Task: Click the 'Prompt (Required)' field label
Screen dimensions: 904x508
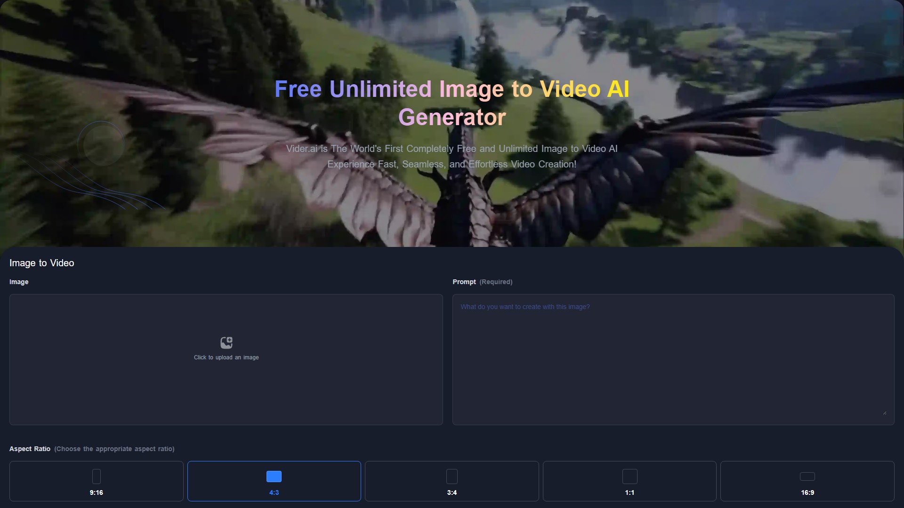Action: 482,282
